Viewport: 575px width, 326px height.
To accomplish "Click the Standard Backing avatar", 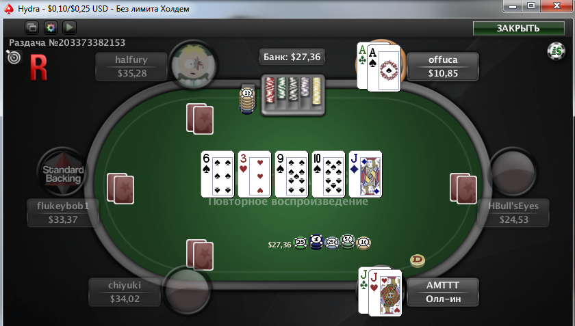I will point(62,172).
